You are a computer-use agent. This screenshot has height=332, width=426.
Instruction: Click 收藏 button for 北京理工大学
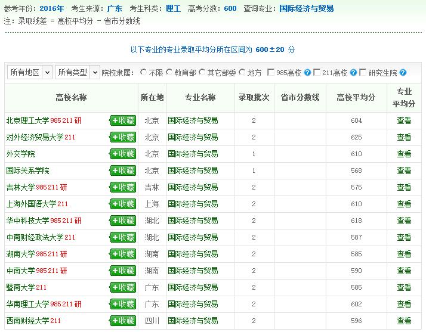[123, 120]
